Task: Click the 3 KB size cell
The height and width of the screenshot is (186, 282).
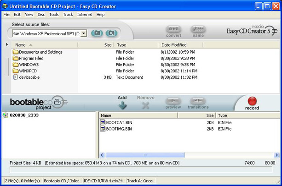Action: (108, 77)
